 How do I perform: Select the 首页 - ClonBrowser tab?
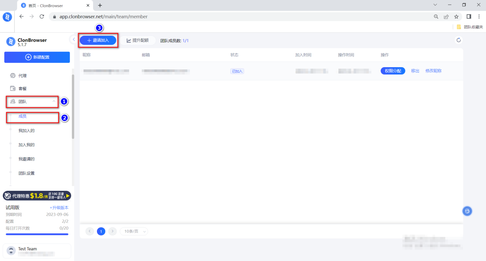coord(55,5)
